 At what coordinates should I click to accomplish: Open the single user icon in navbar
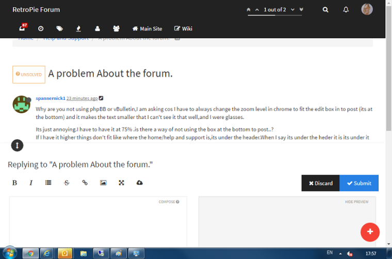point(97,29)
